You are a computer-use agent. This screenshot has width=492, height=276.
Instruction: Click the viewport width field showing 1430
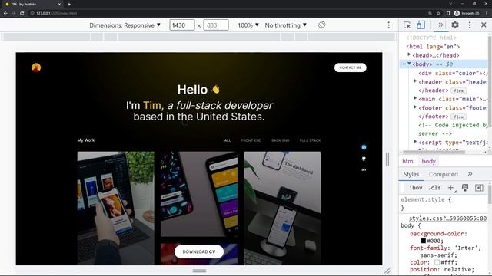click(x=181, y=25)
